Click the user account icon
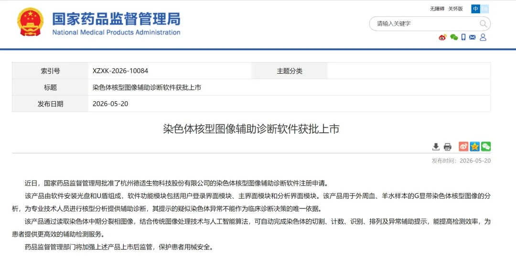The height and width of the screenshot is (260, 516). (483, 37)
